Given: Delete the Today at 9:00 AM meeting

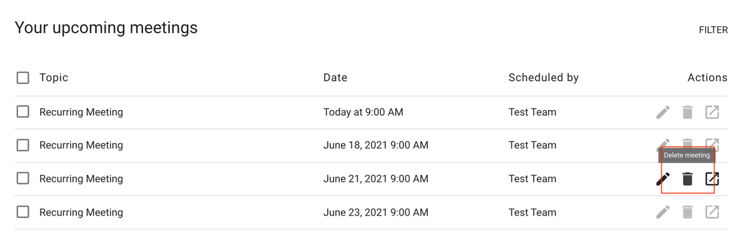Looking at the screenshot, I should click(687, 112).
